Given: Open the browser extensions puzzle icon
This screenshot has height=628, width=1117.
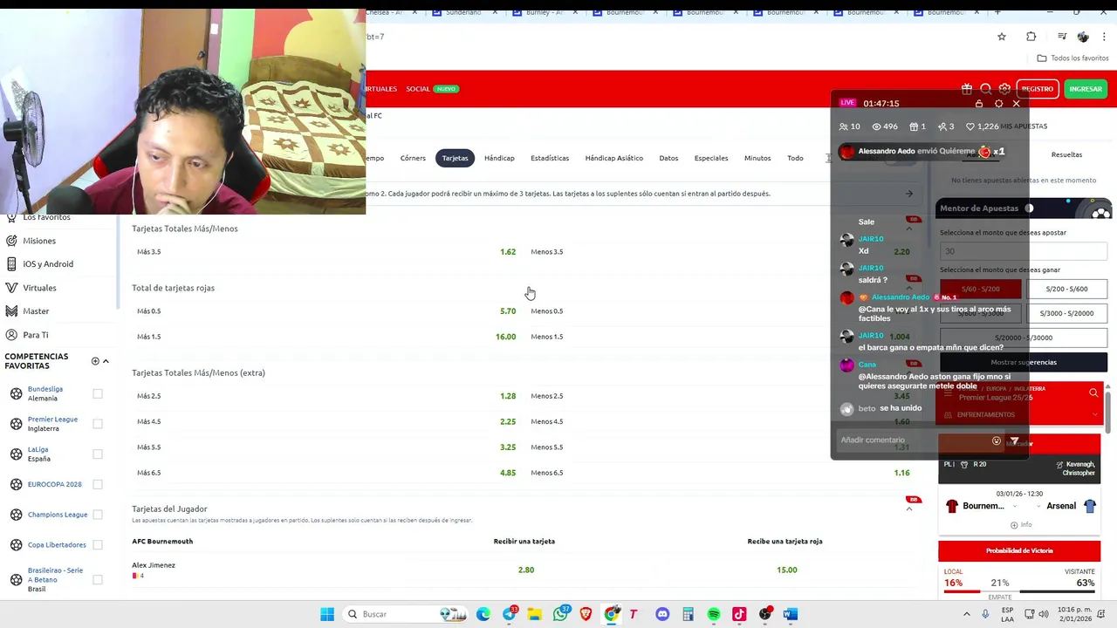Looking at the screenshot, I should (x=1031, y=37).
